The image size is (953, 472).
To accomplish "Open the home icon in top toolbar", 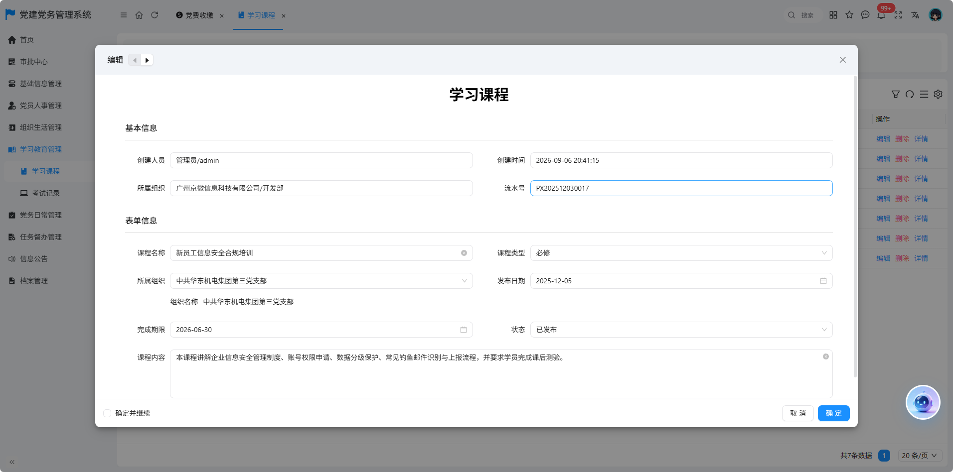I will 139,15.
